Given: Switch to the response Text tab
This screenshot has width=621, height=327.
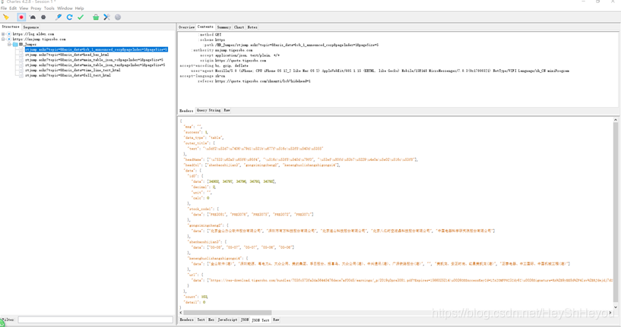Looking at the screenshot, I should pos(201,319).
